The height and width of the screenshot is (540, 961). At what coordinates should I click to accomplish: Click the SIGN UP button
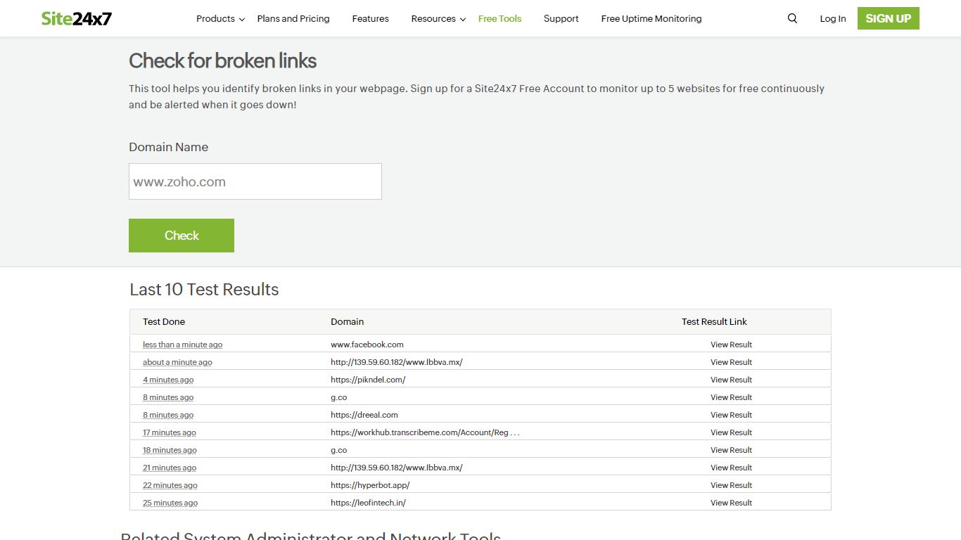point(888,18)
